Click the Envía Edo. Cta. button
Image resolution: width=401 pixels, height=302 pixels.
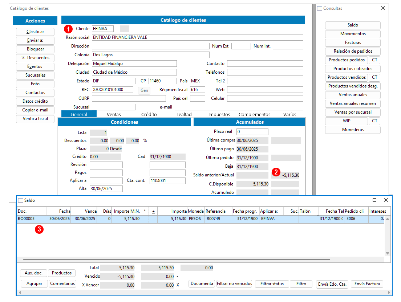(332, 284)
